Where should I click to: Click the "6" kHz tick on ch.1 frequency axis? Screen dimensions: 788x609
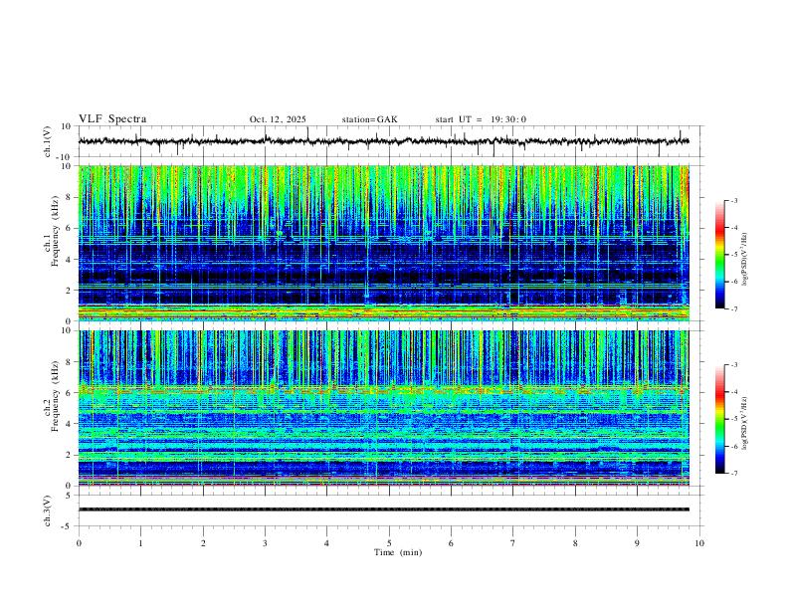70,228
